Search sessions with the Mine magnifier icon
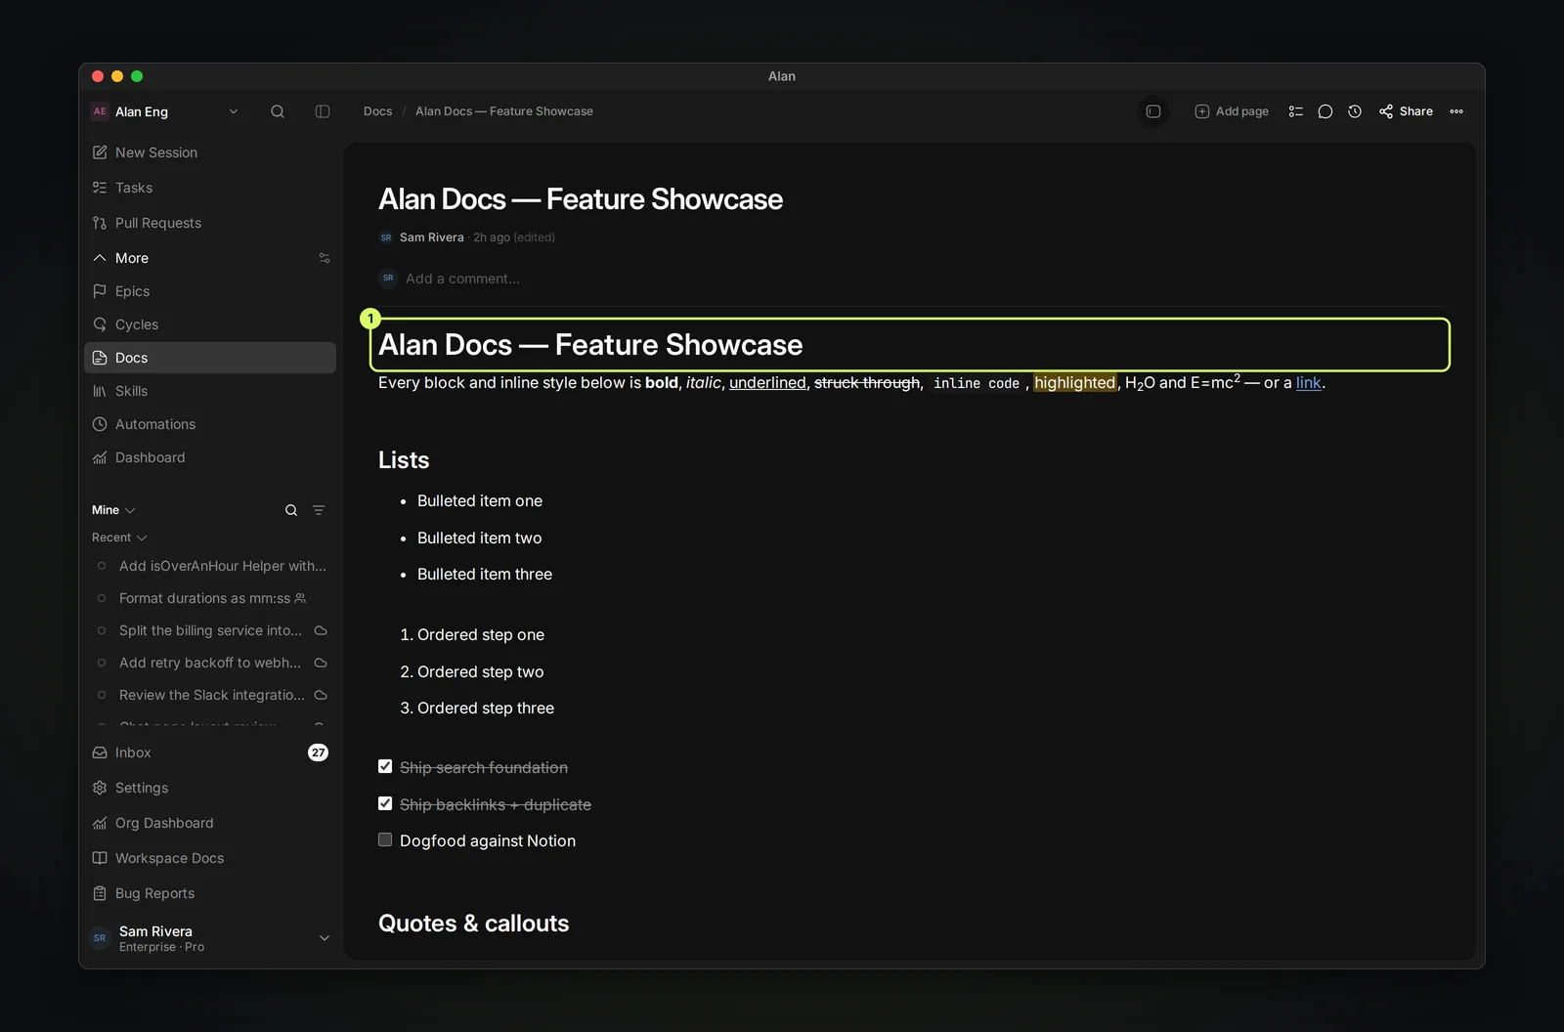This screenshot has width=1564, height=1032. (x=291, y=510)
